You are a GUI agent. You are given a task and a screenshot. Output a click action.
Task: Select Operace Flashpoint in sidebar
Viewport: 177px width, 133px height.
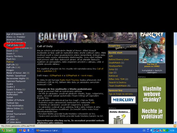click(16, 81)
